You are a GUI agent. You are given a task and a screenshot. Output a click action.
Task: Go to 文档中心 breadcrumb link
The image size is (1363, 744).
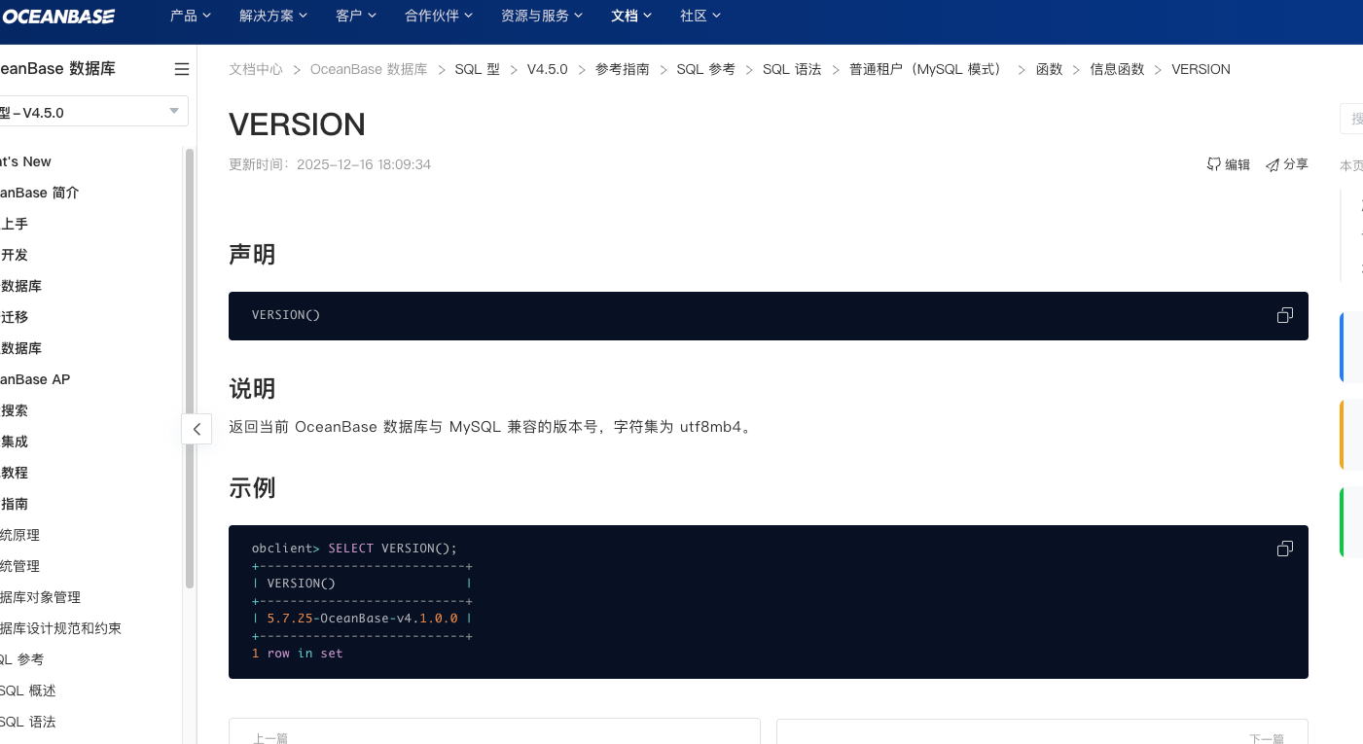click(256, 69)
